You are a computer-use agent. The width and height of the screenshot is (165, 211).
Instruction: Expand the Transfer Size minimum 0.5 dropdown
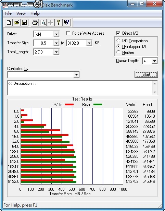56,43
